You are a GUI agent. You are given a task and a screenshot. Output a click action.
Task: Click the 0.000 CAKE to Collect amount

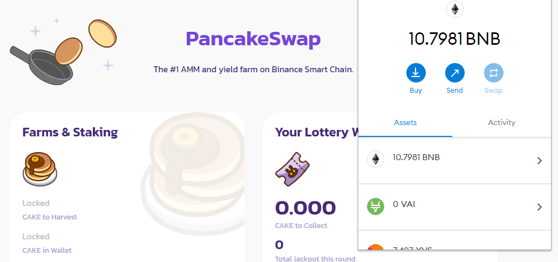[x=305, y=208]
